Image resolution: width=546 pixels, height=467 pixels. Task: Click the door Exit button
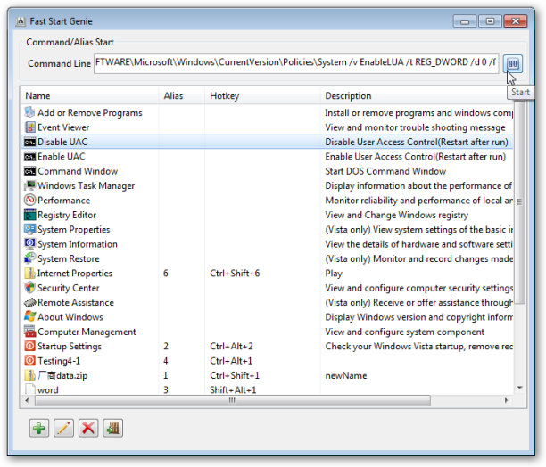pyautogui.click(x=112, y=428)
